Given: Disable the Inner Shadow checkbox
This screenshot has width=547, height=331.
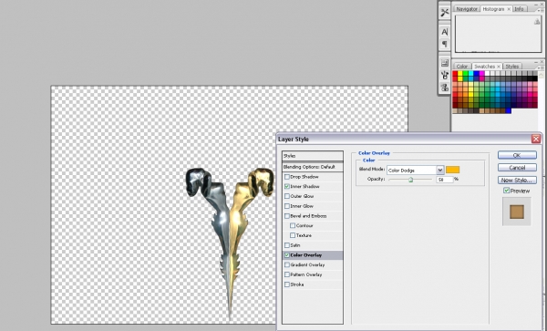Looking at the screenshot, I should (x=287, y=187).
